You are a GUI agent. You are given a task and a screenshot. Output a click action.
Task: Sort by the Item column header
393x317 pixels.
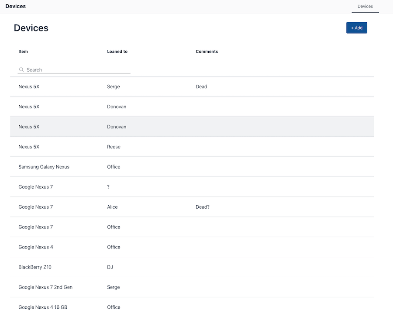tap(23, 52)
